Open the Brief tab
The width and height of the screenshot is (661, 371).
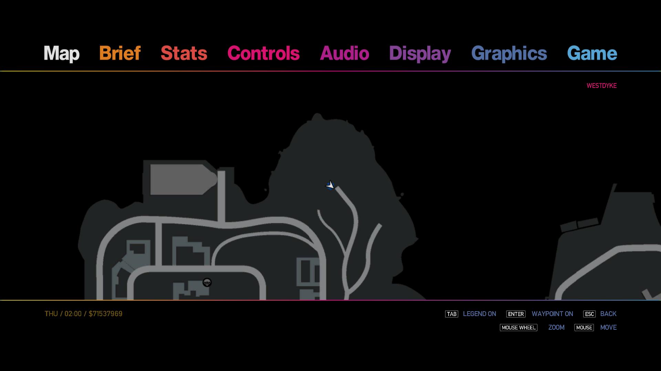[x=120, y=53]
